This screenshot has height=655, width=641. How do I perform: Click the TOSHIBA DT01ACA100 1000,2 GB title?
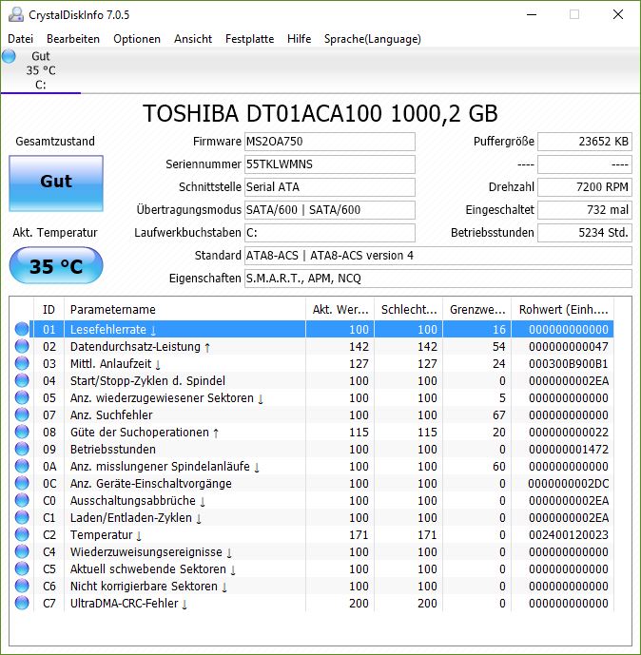(320, 114)
